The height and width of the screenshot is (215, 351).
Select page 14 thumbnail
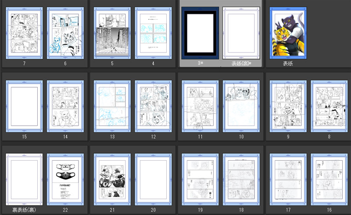tap(65, 106)
